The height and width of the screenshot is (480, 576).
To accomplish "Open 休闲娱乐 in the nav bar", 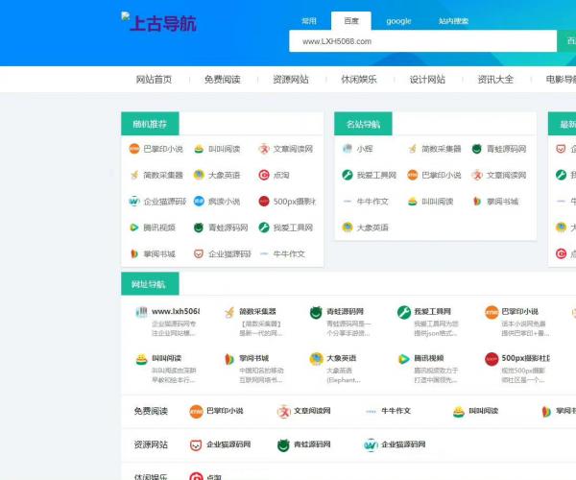I will 359,80.
